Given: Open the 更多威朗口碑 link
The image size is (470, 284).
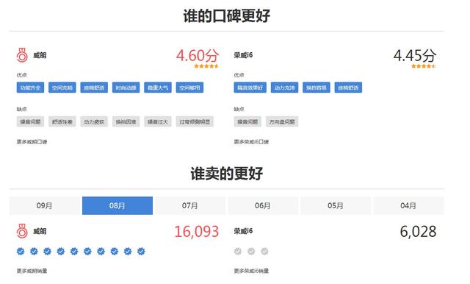Looking at the screenshot, I should pyautogui.click(x=32, y=142).
